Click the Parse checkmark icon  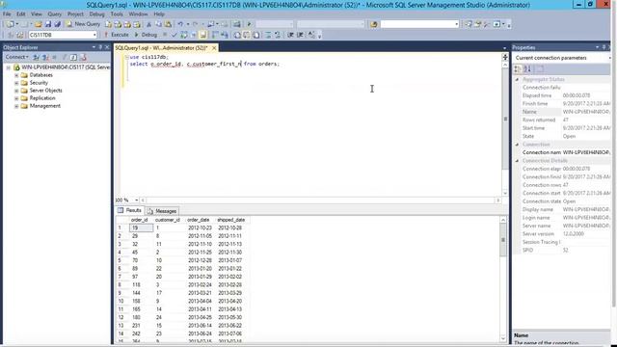click(x=174, y=35)
